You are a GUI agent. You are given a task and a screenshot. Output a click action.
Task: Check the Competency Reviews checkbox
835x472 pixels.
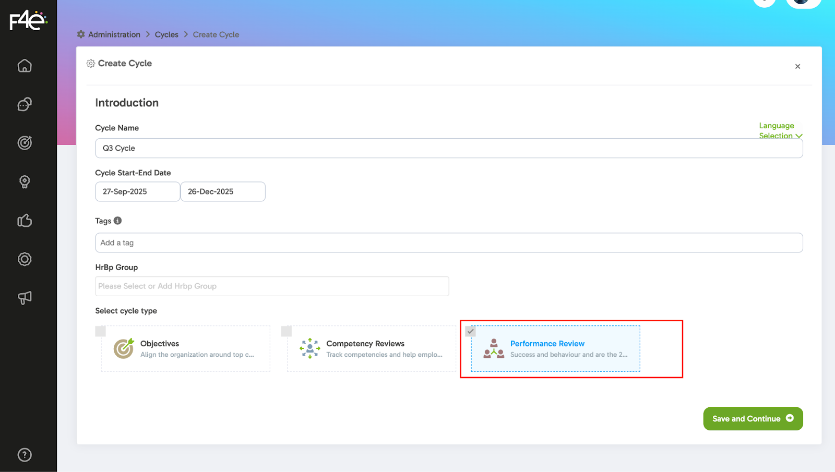pos(287,331)
